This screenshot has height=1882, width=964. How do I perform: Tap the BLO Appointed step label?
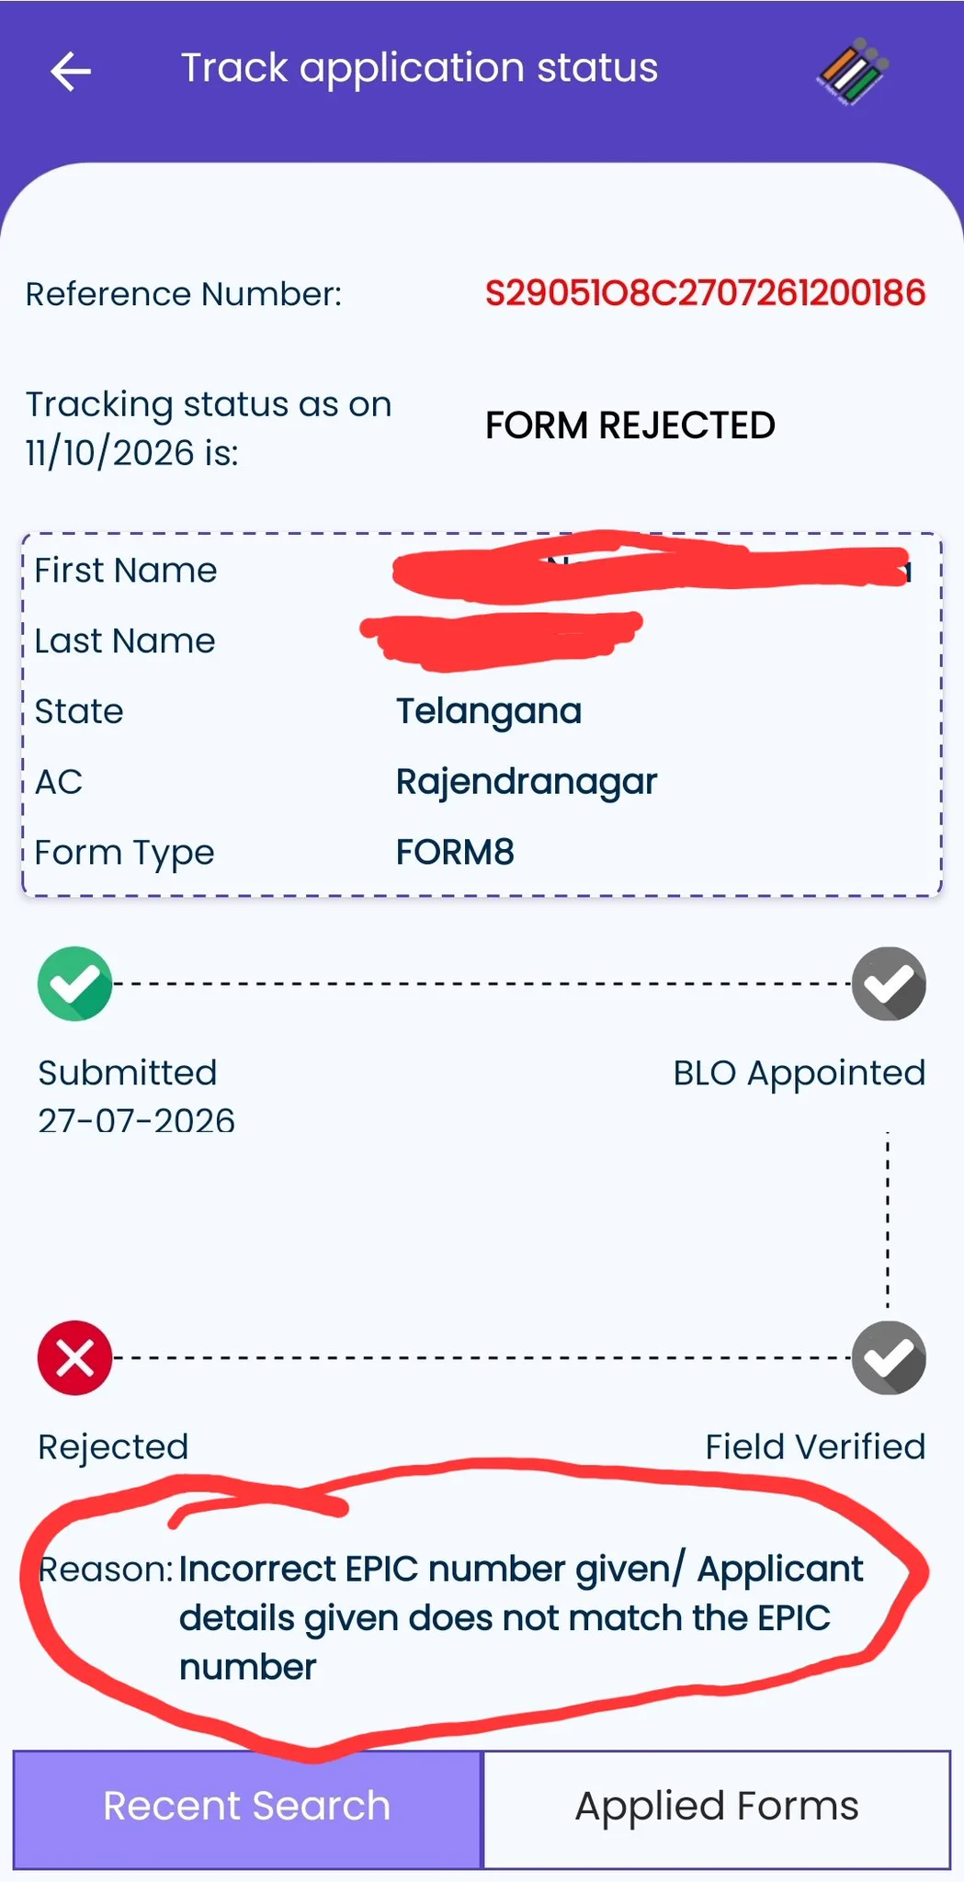coord(800,1072)
